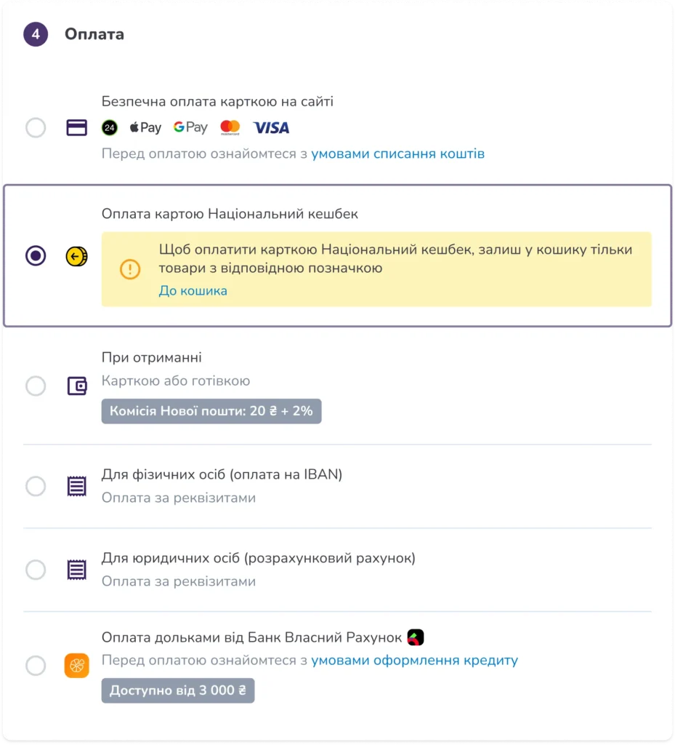
Task: Click the receipt icon beside IBAN payment
Action: tap(77, 486)
